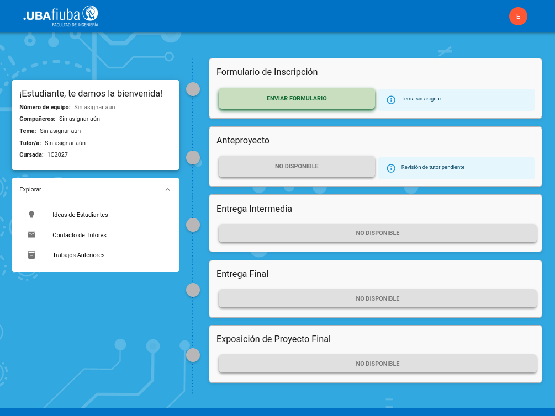Image resolution: width=555 pixels, height=416 pixels.
Task: Click Exposición de Proyecto Final No Disponible button
Action: 377,364
